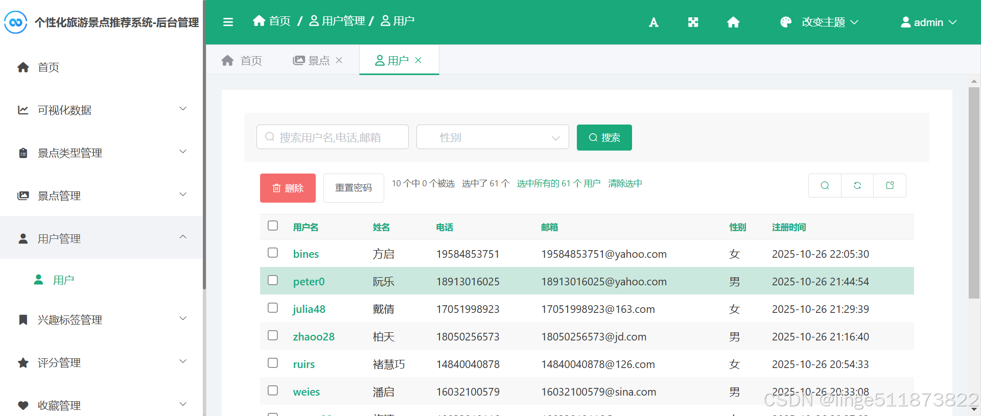This screenshot has width=981, height=416.
Task: Click the export table icon
Action: [890, 185]
